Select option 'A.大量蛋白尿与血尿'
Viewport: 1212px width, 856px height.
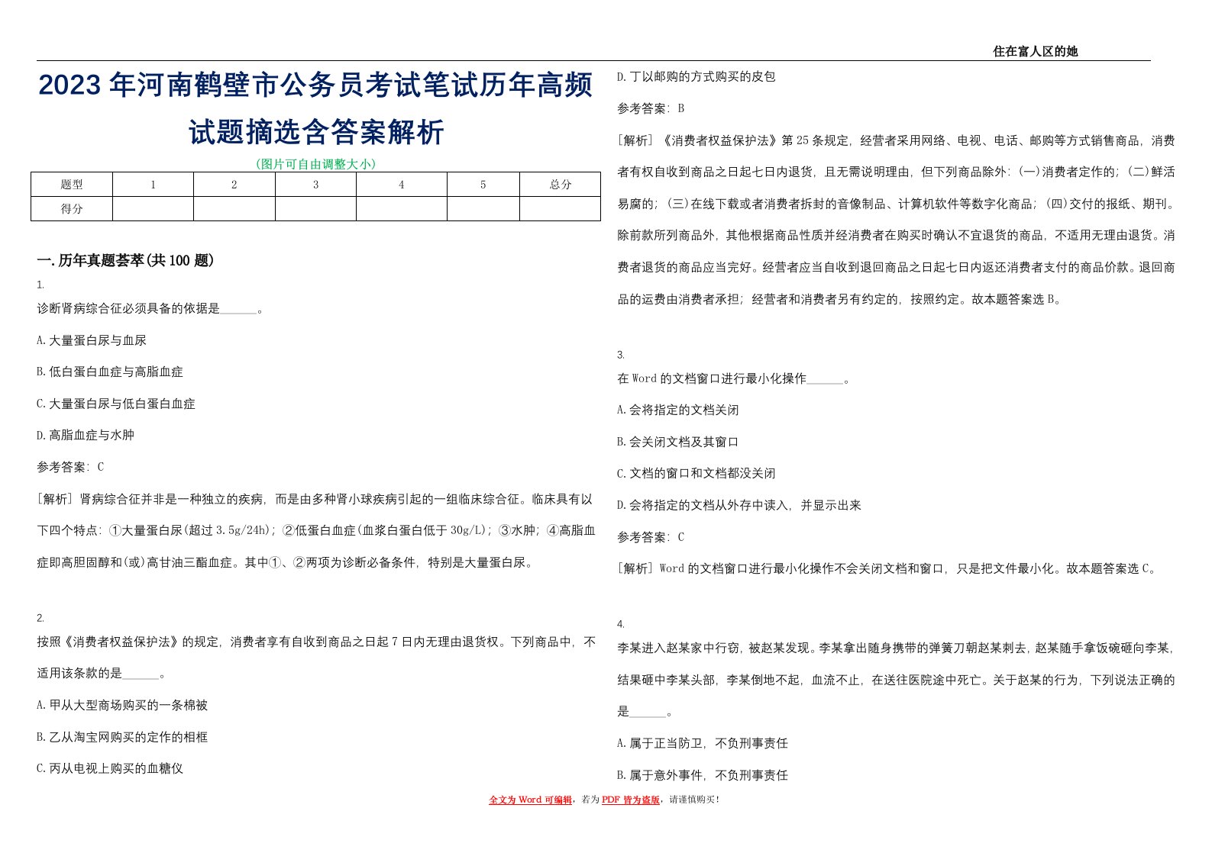click(92, 340)
